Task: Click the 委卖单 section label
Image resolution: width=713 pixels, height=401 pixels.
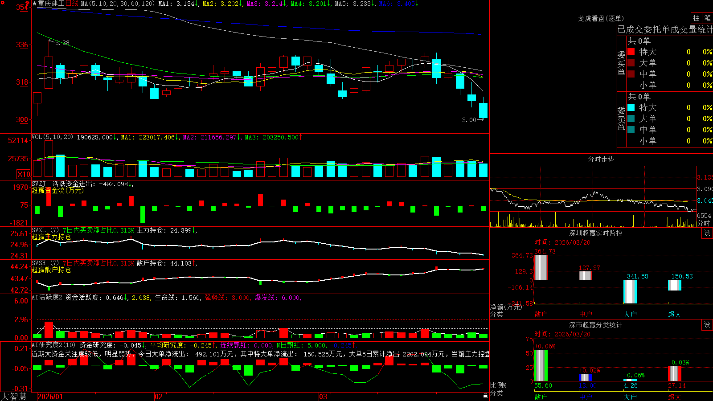Action: (621, 119)
